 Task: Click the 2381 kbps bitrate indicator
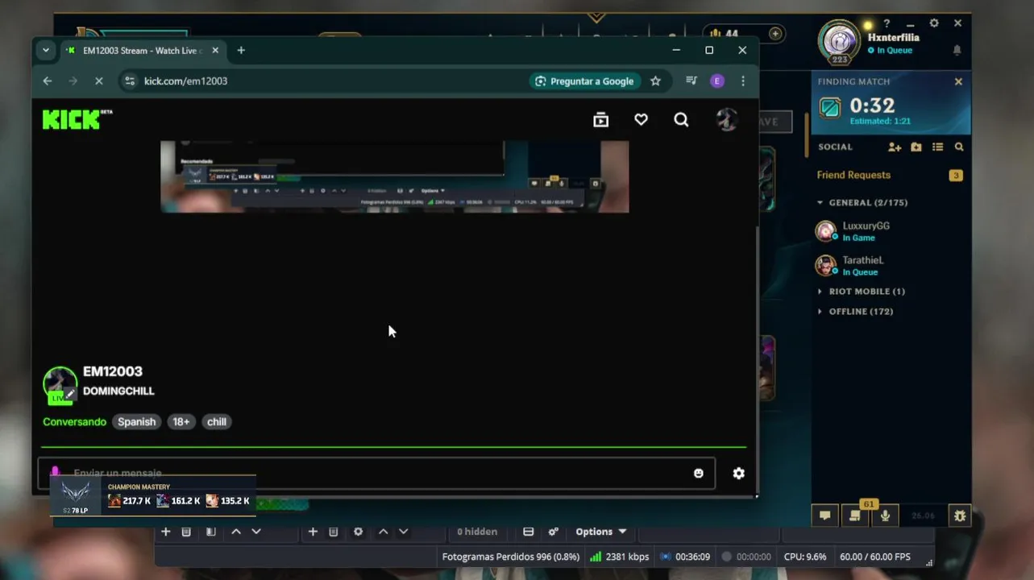[619, 557]
